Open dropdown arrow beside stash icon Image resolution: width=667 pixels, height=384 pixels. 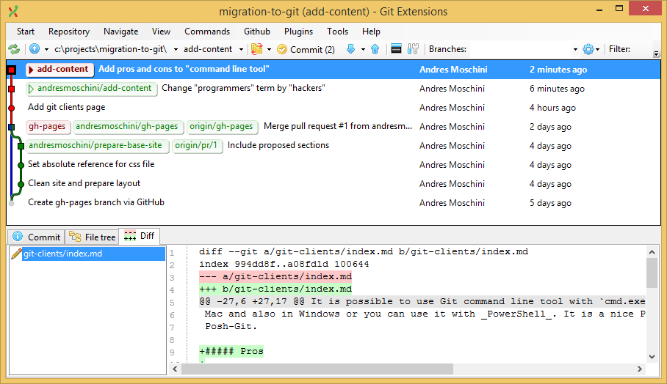pyautogui.click(x=270, y=50)
